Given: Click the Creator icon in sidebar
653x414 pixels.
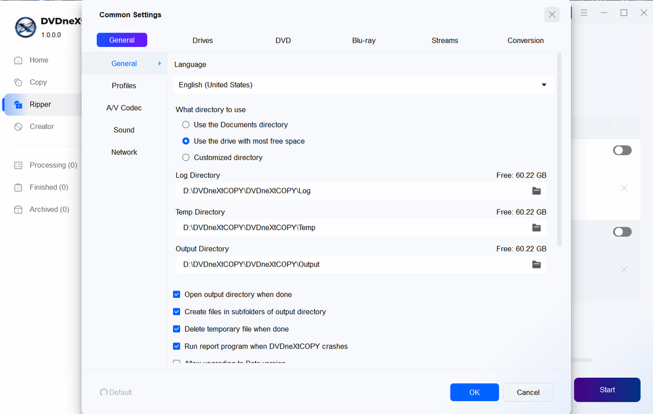Looking at the screenshot, I should [x=18, y=126].
